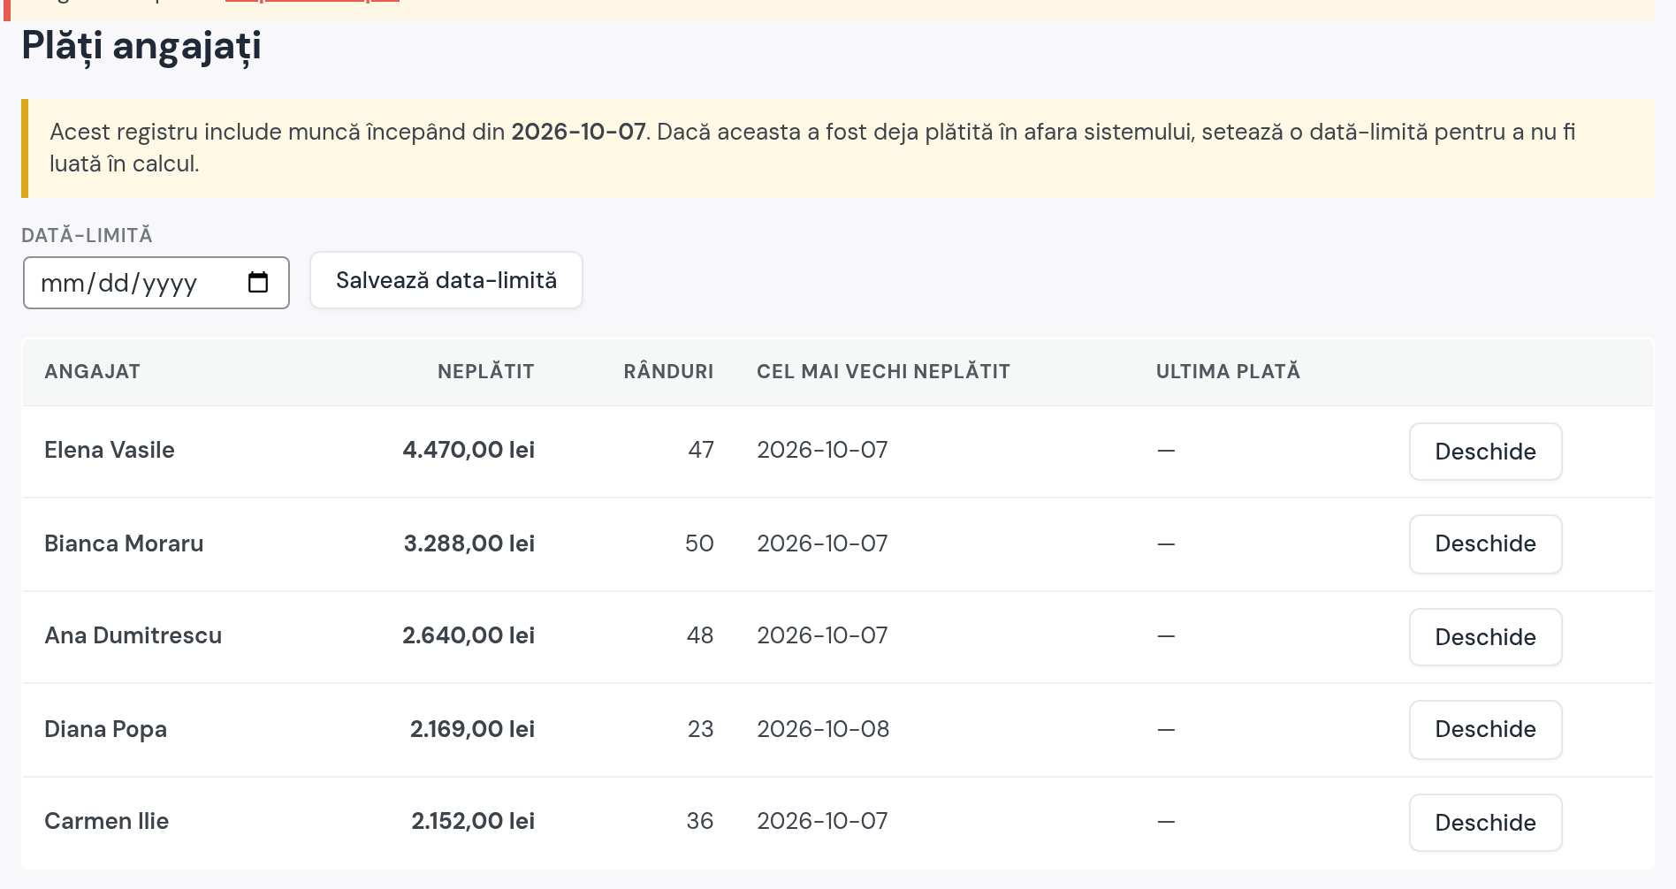Click the Neplătit column header

coord(486,371)
